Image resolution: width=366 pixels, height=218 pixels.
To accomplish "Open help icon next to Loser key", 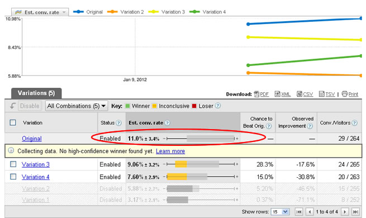I will click(x=217, y=106).
